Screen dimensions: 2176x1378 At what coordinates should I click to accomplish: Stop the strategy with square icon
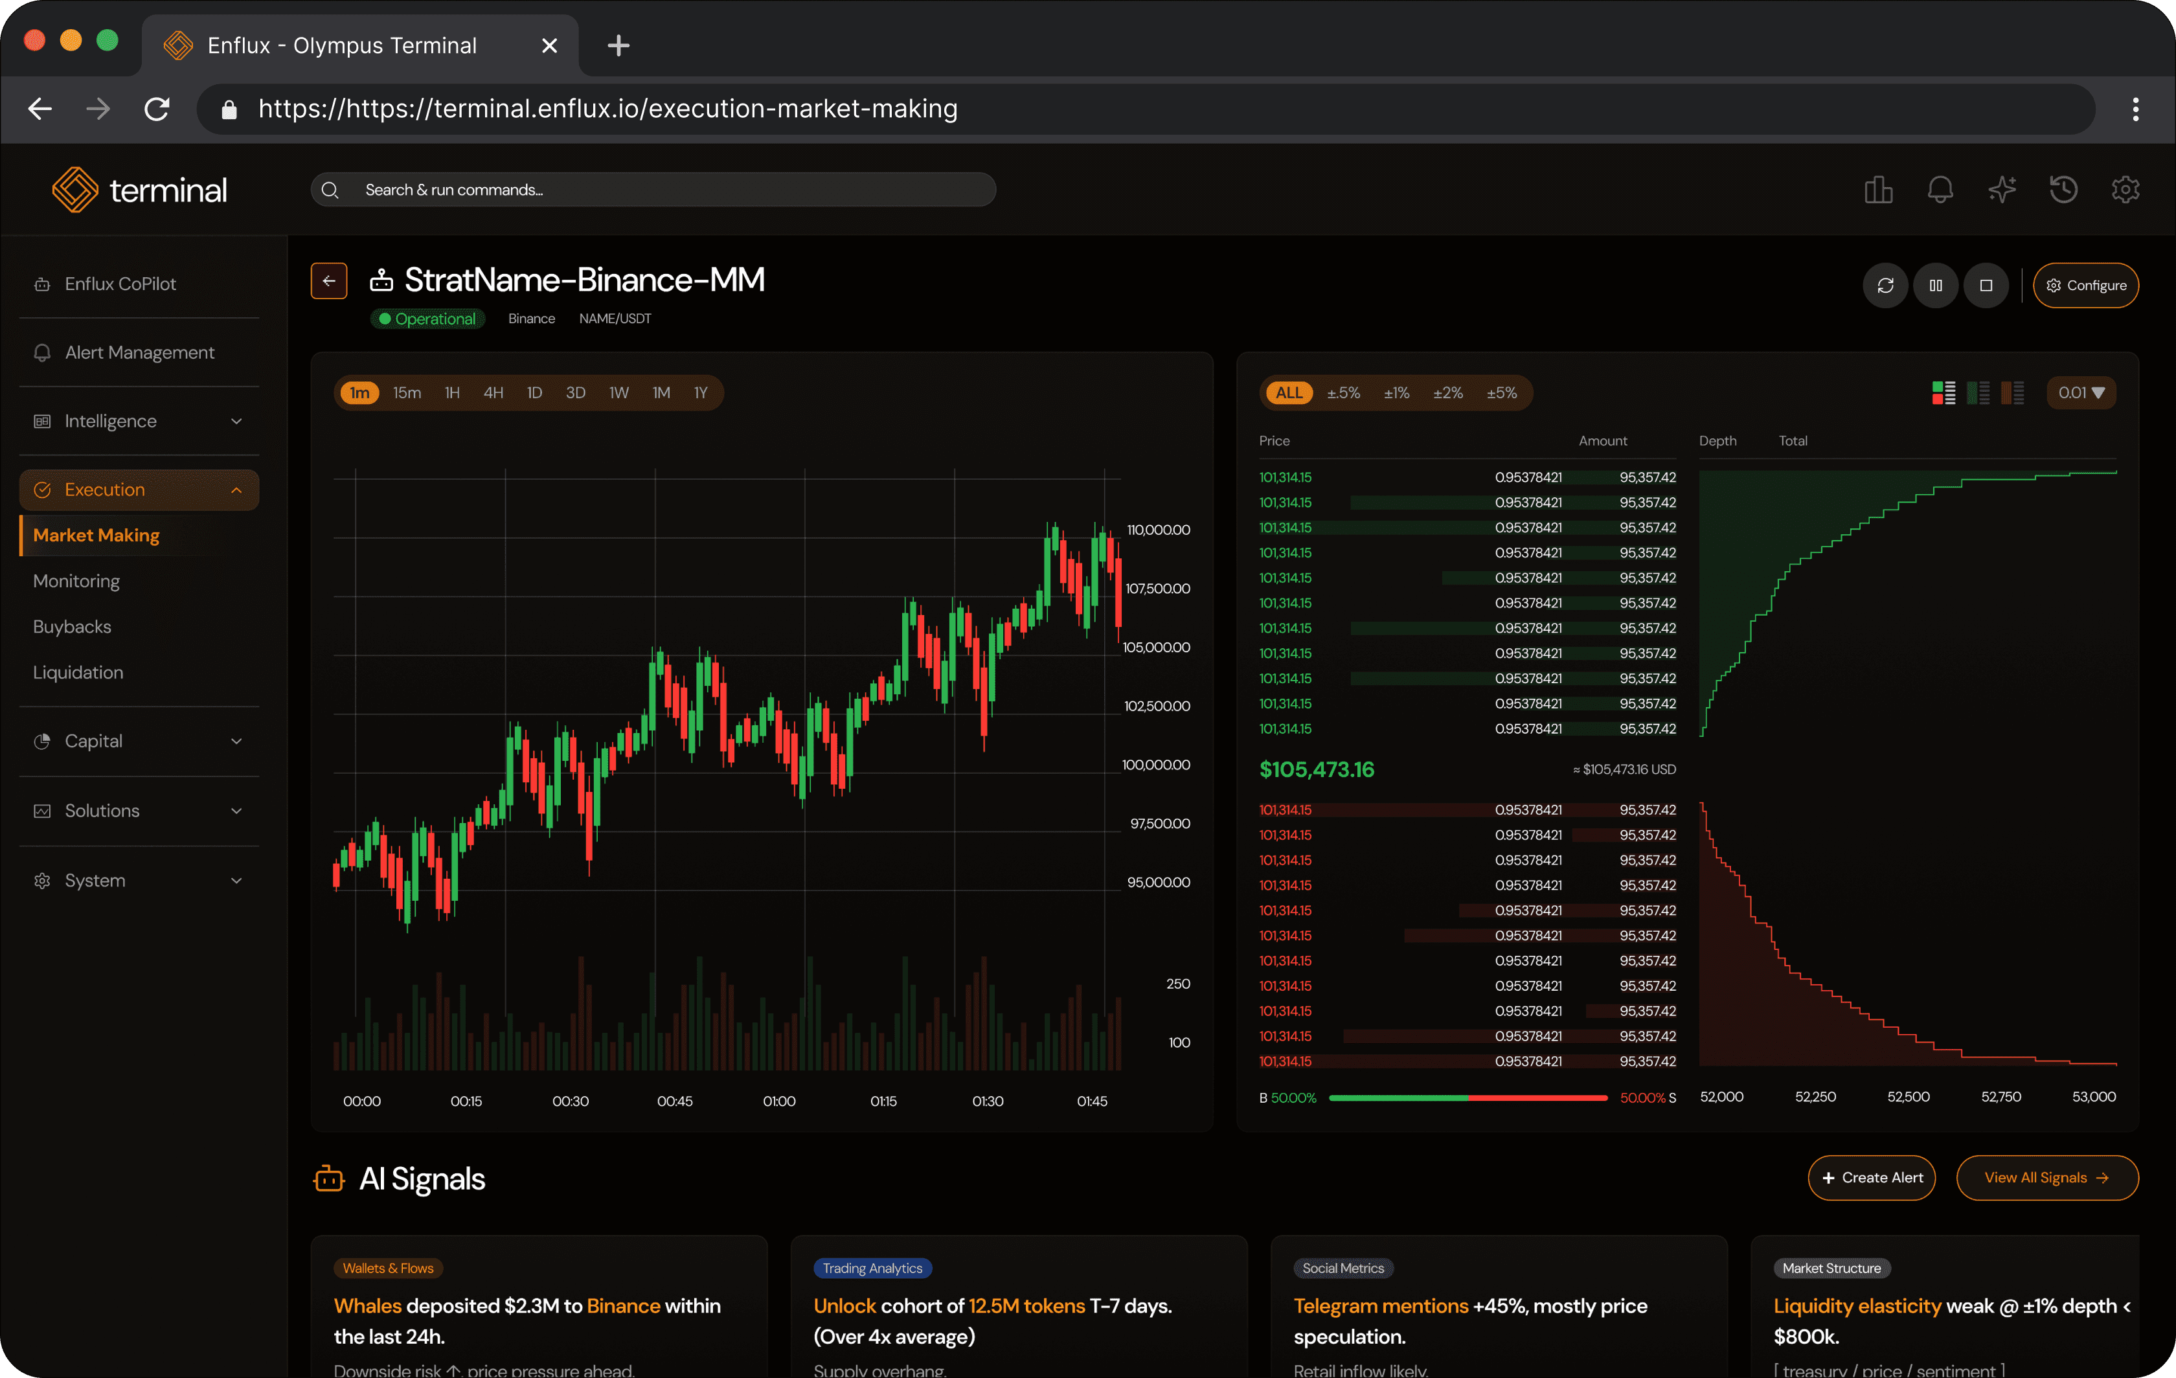1986,286
